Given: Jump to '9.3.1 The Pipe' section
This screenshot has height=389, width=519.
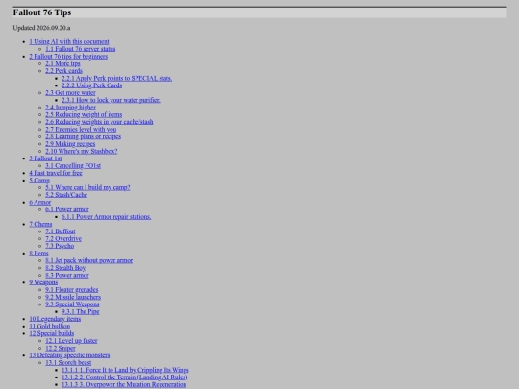Looking at the screenshot, I should (81, 311).
